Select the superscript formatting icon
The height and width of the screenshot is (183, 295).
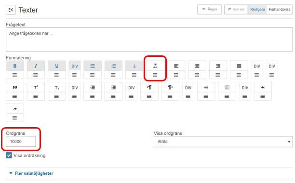click(36, 88)
